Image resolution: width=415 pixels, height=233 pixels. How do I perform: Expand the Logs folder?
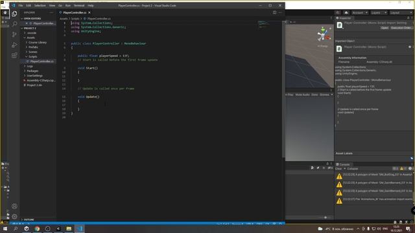tap(30, 66)
